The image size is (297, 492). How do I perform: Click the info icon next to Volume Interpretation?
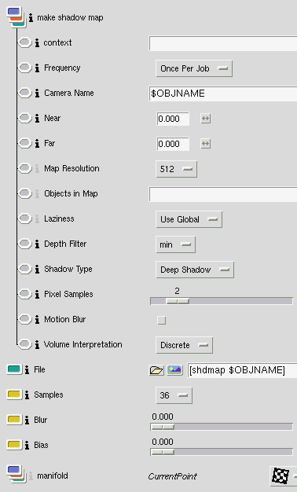[37, 344]
